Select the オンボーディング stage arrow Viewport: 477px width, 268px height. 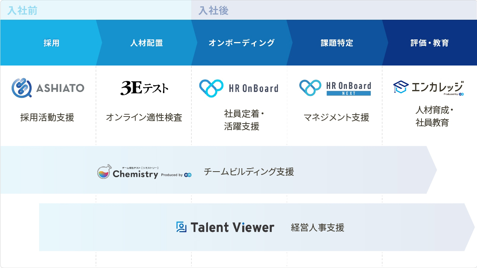[x=241, y=43]
